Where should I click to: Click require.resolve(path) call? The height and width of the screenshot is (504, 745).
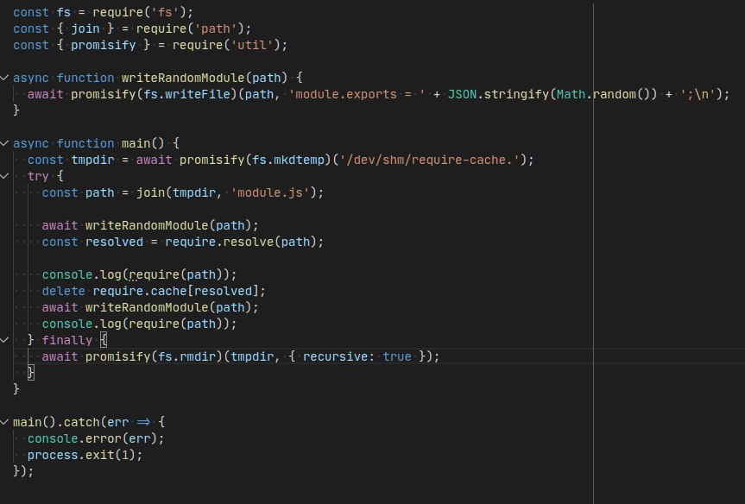[x=241, y=242]
